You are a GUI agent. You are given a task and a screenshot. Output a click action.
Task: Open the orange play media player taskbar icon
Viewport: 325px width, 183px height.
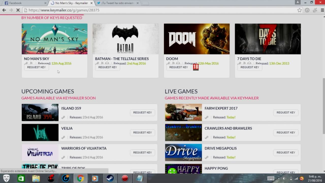[x=95, y=178]
